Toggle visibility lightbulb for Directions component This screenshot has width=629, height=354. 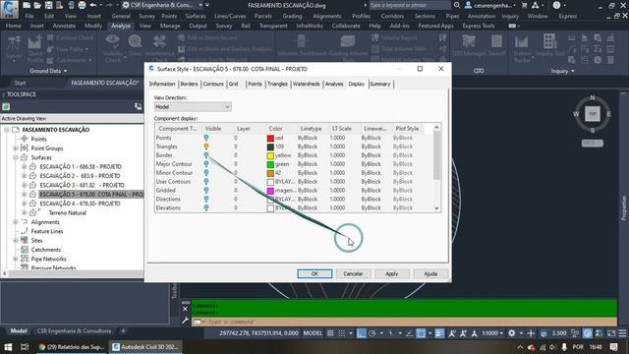tap(206, 199)
